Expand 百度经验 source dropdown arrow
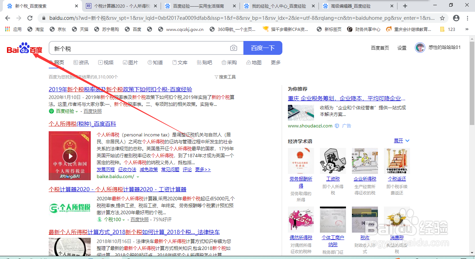This screenshot has height=259, width=475. (x=77, y=111)
